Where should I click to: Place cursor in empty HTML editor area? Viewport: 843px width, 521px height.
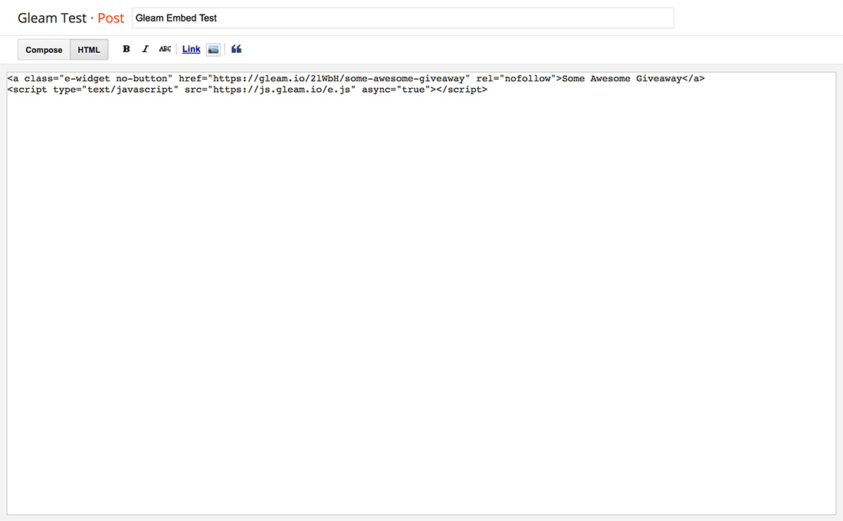click(x=421, y=306)
